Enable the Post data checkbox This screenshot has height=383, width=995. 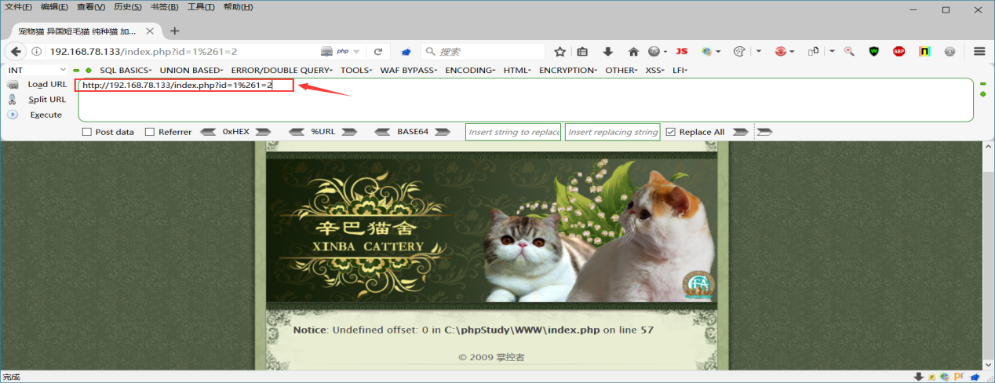(x=87, y=132)
